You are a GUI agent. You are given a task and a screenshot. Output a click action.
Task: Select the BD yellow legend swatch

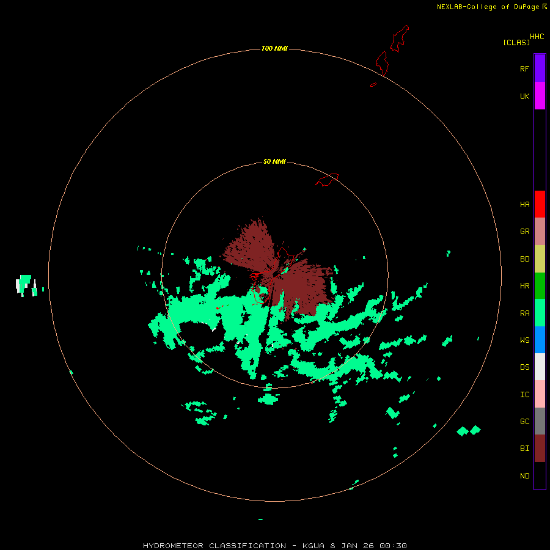[x=540, y=258]
